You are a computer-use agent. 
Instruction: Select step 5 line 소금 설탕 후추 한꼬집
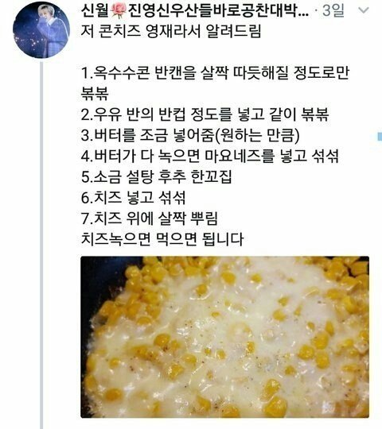(157, 176)
